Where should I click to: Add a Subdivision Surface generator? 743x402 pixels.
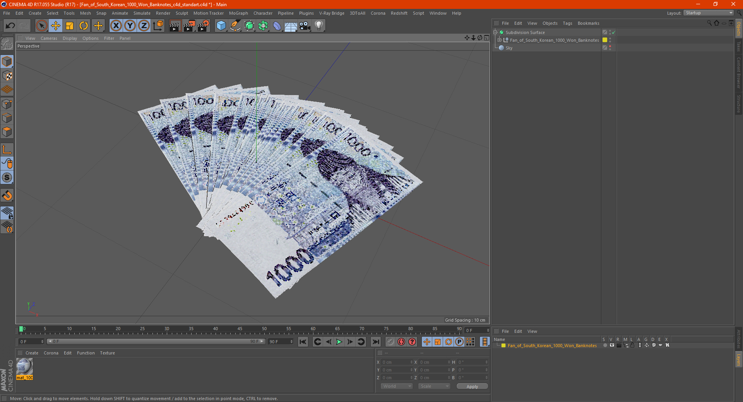pyautogui.click(x=249, y=26)
